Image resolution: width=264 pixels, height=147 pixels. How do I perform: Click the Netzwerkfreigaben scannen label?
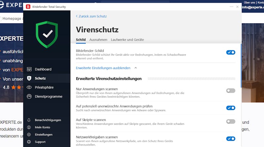97,137
